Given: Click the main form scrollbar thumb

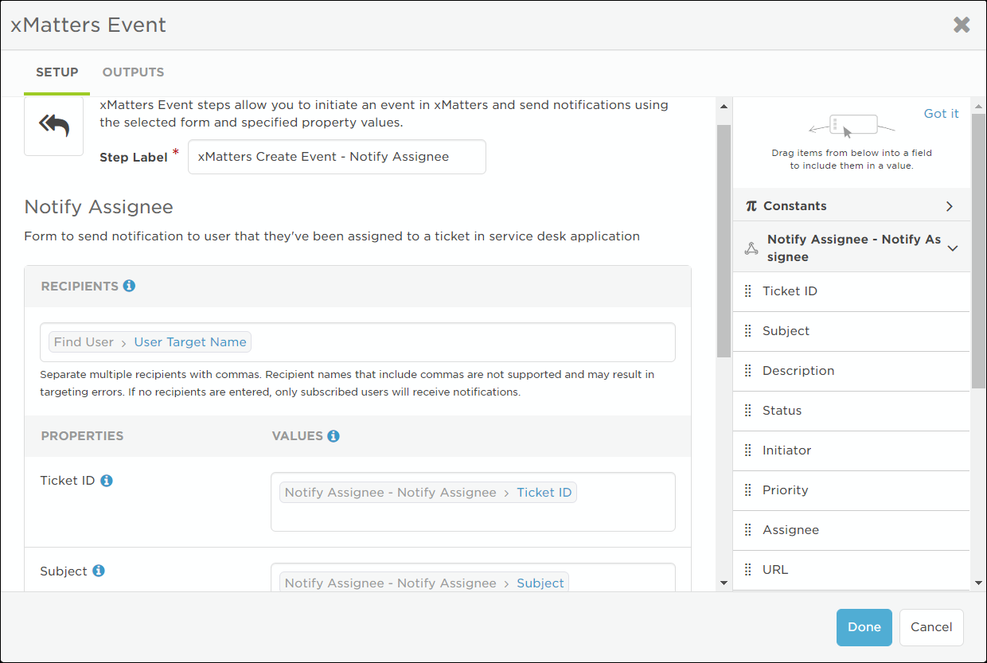Looking at the screenshot, I should [x=723, y=240].
